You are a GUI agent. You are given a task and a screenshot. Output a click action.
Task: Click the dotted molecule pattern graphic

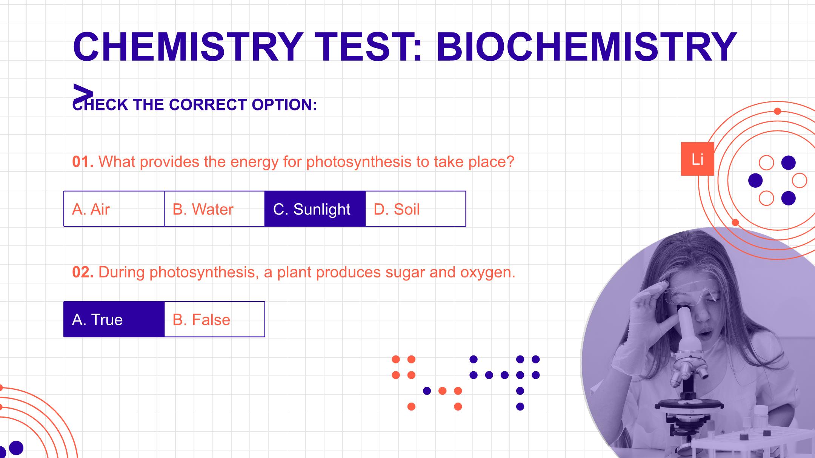pos(466,383)
